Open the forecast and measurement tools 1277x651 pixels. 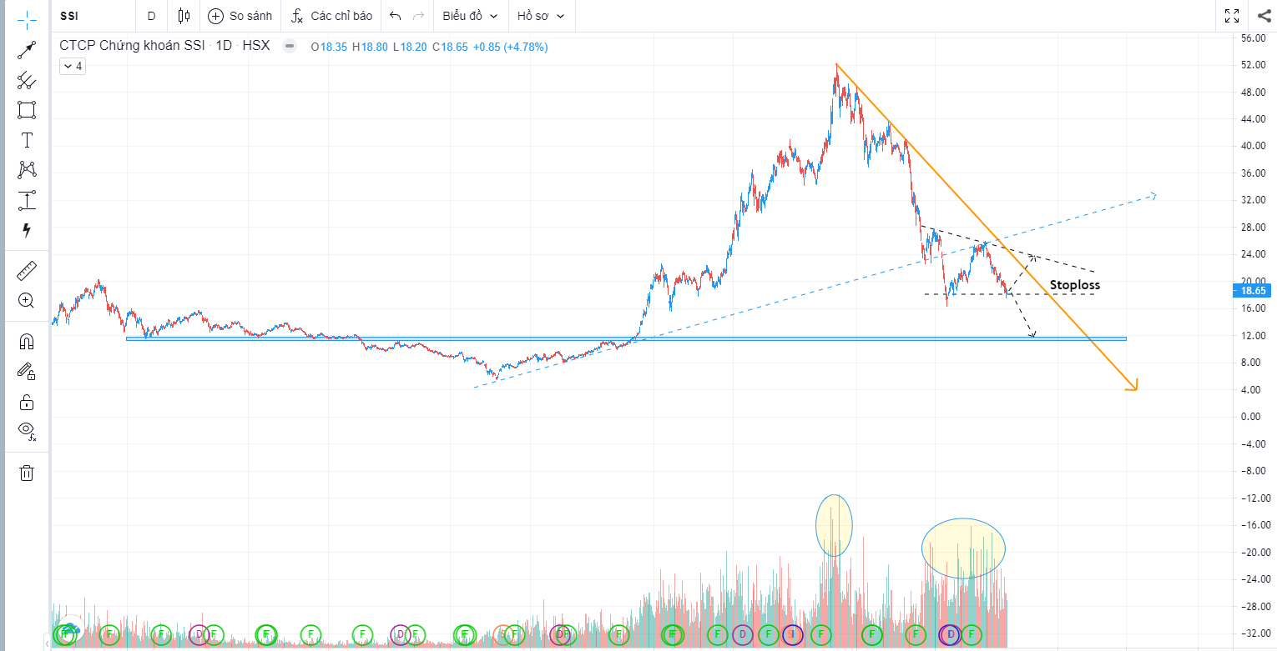(x=27, y=200)
